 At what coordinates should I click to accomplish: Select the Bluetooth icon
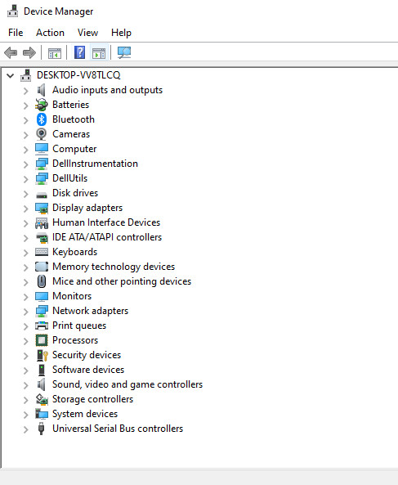click(42, 119)
